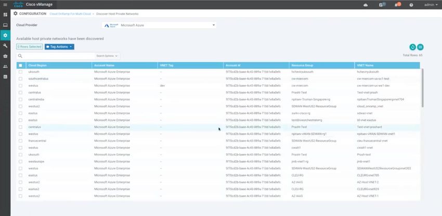Image resolution: width=442 pixels, height=216 pixels.
Task: Click the cloud icon in top bar
Action: (366, 5)
